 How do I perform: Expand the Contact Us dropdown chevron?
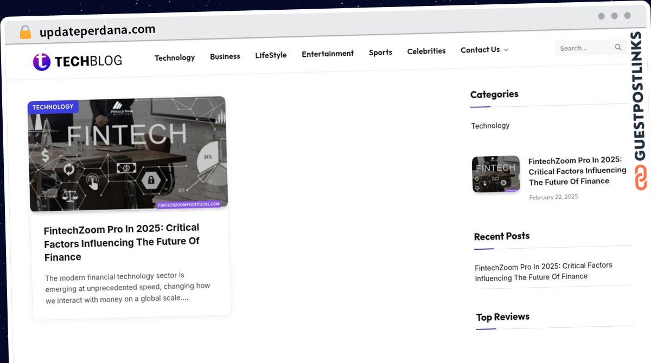coord(506,50)
